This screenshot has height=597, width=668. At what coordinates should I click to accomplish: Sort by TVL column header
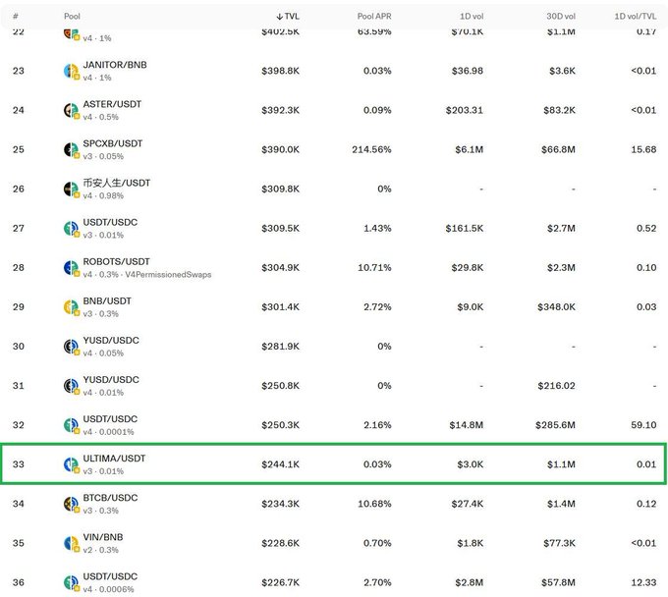(288, 16)
